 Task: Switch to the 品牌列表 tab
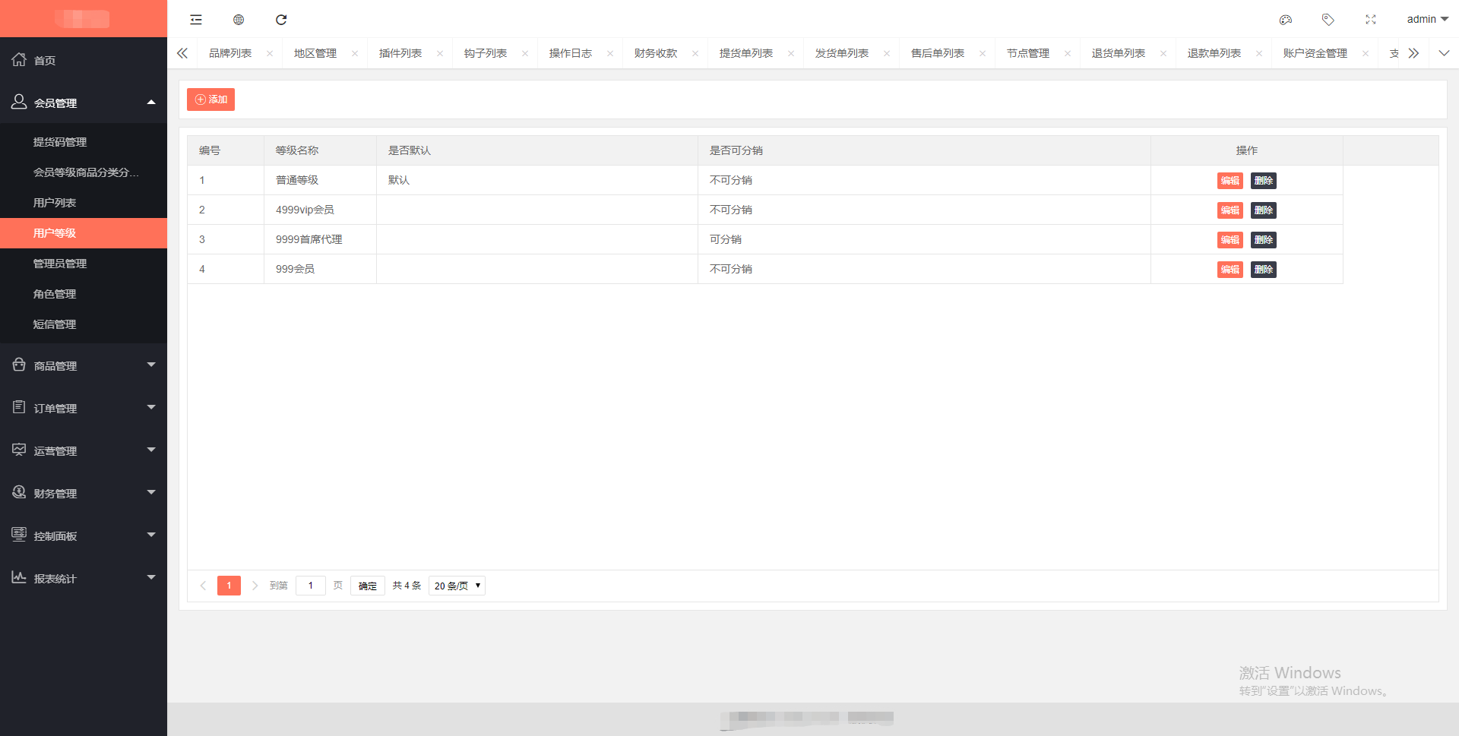coord(230,53)
